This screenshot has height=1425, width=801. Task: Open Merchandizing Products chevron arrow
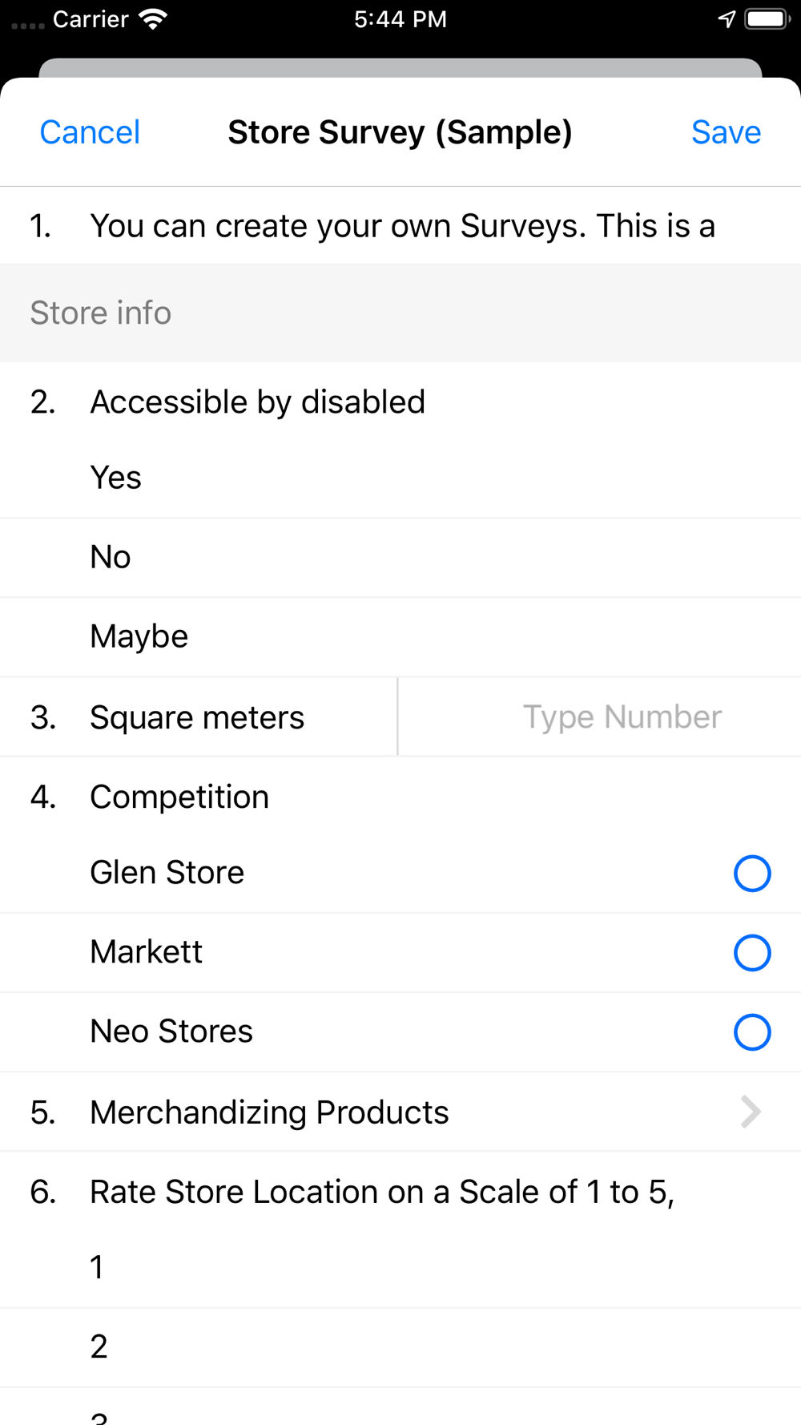pyautogui.click(x=751, y=1112)
